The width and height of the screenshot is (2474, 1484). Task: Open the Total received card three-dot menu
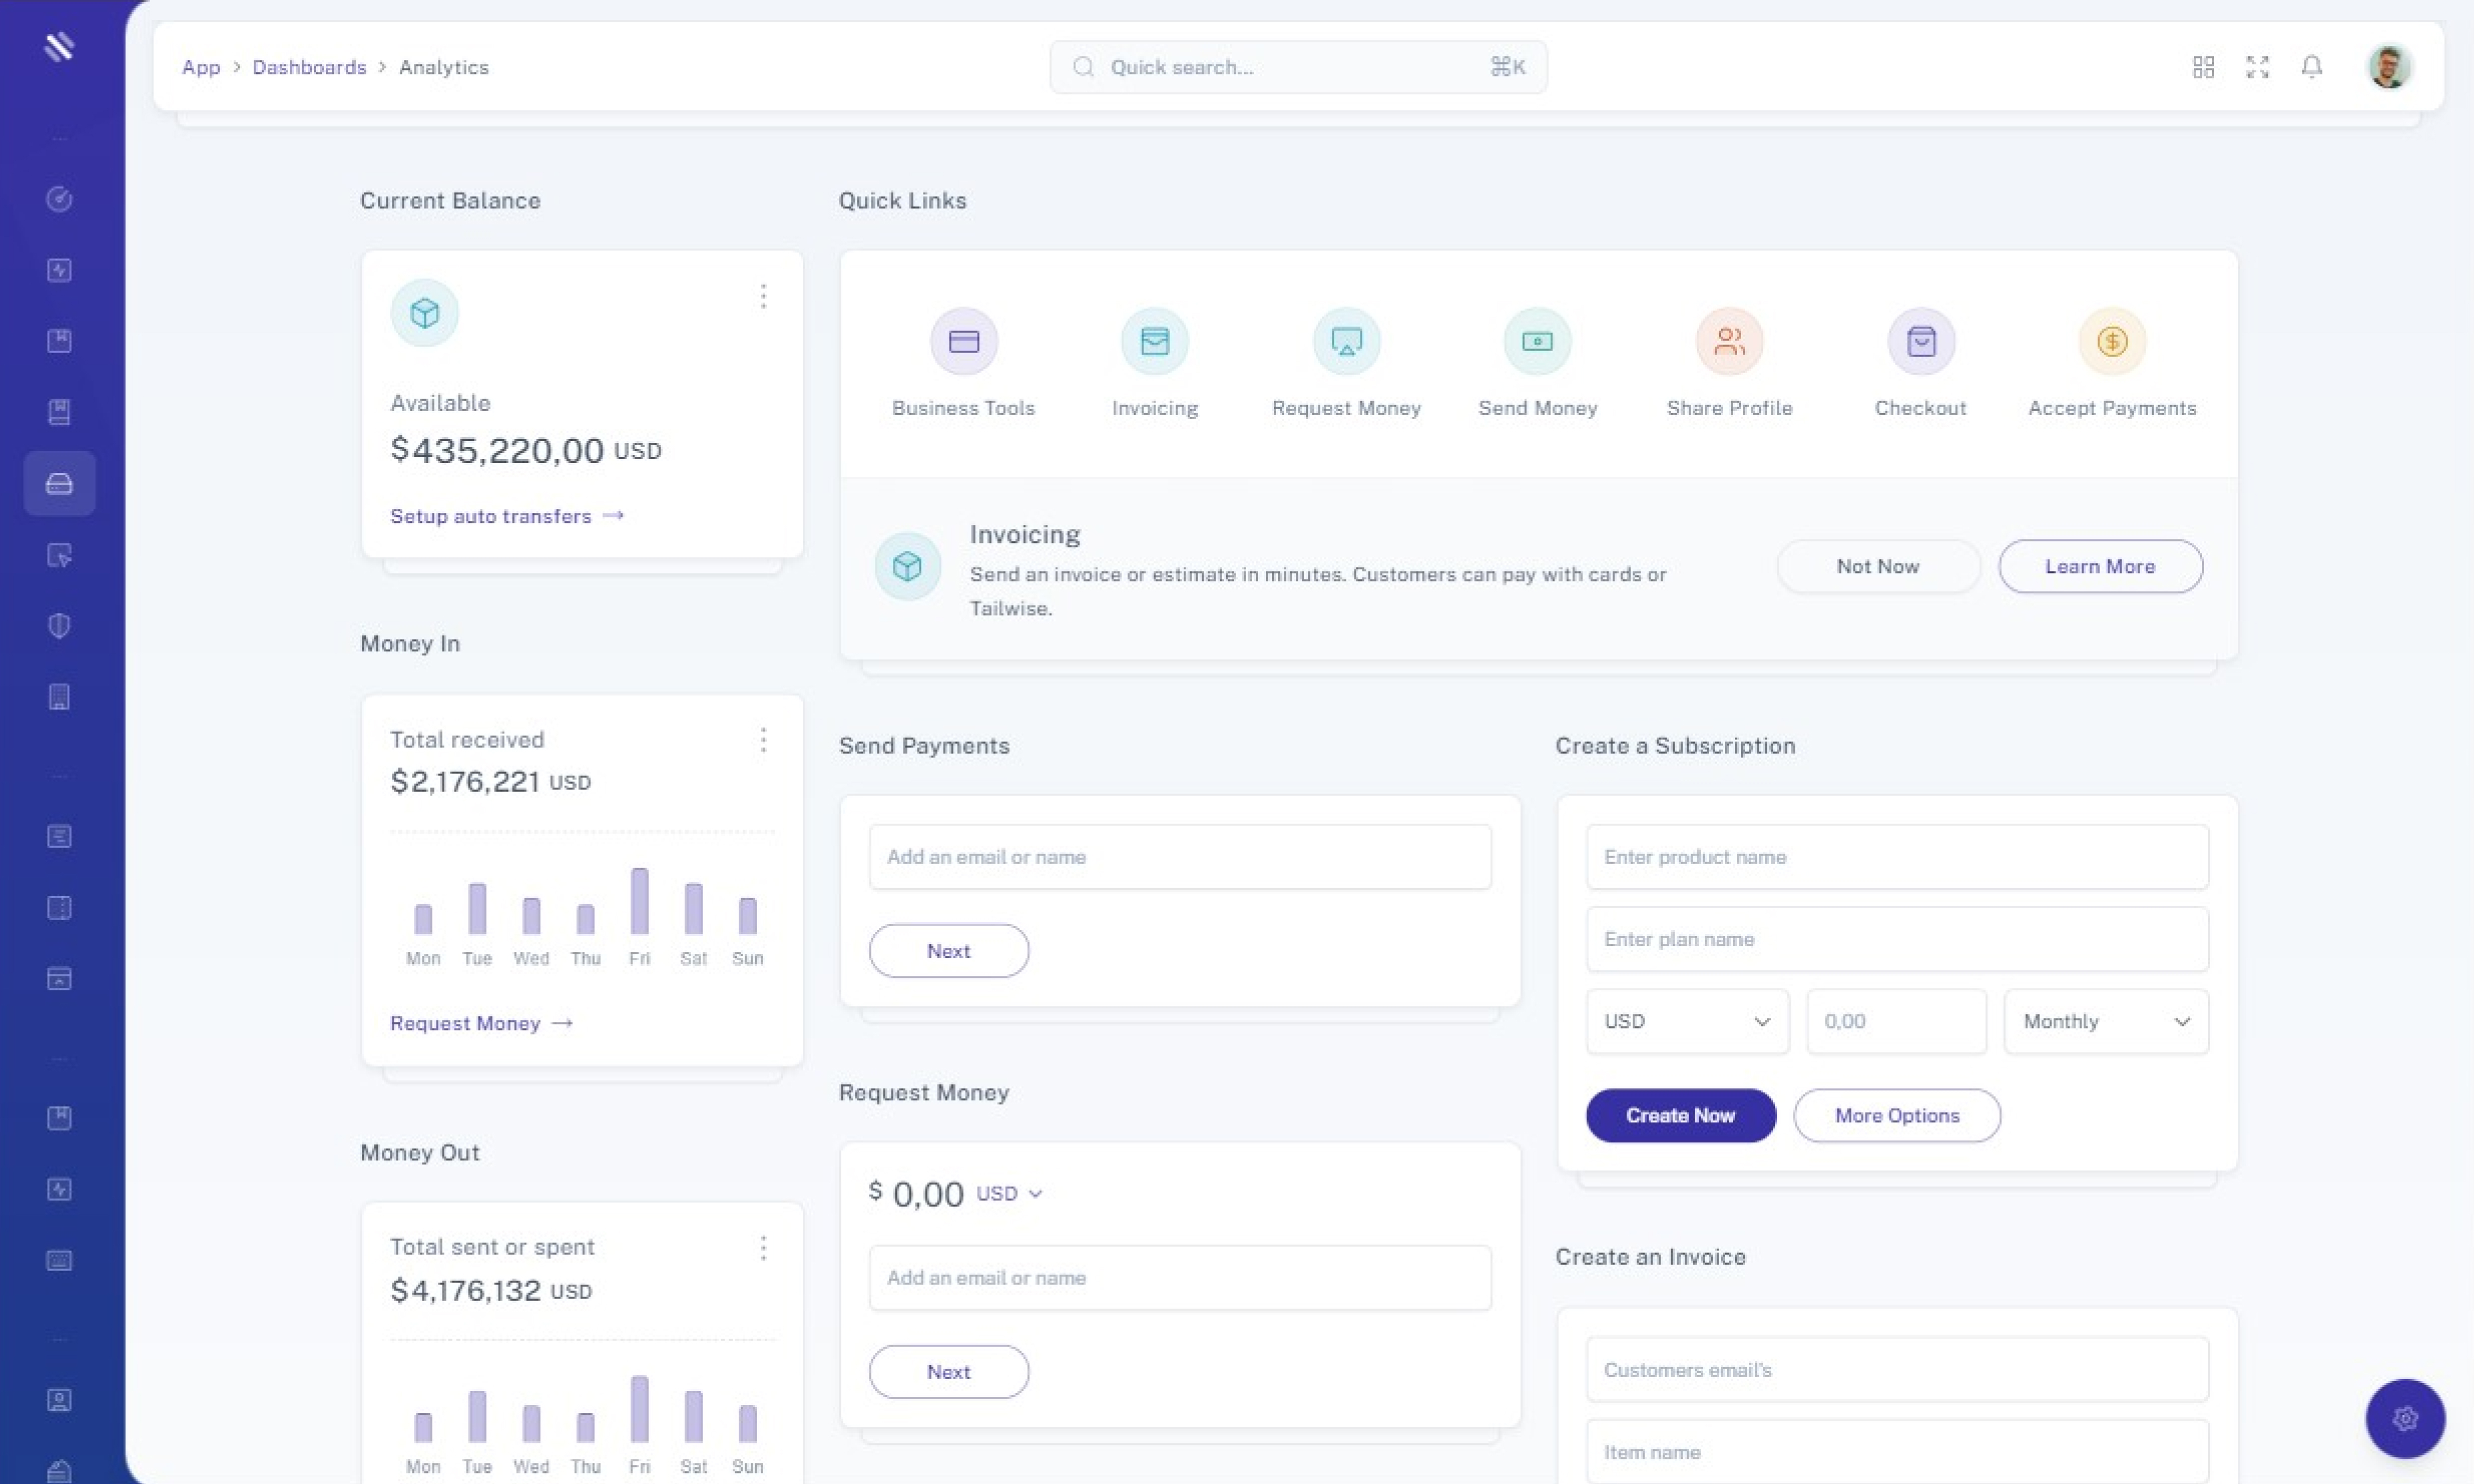click(763, 740)
